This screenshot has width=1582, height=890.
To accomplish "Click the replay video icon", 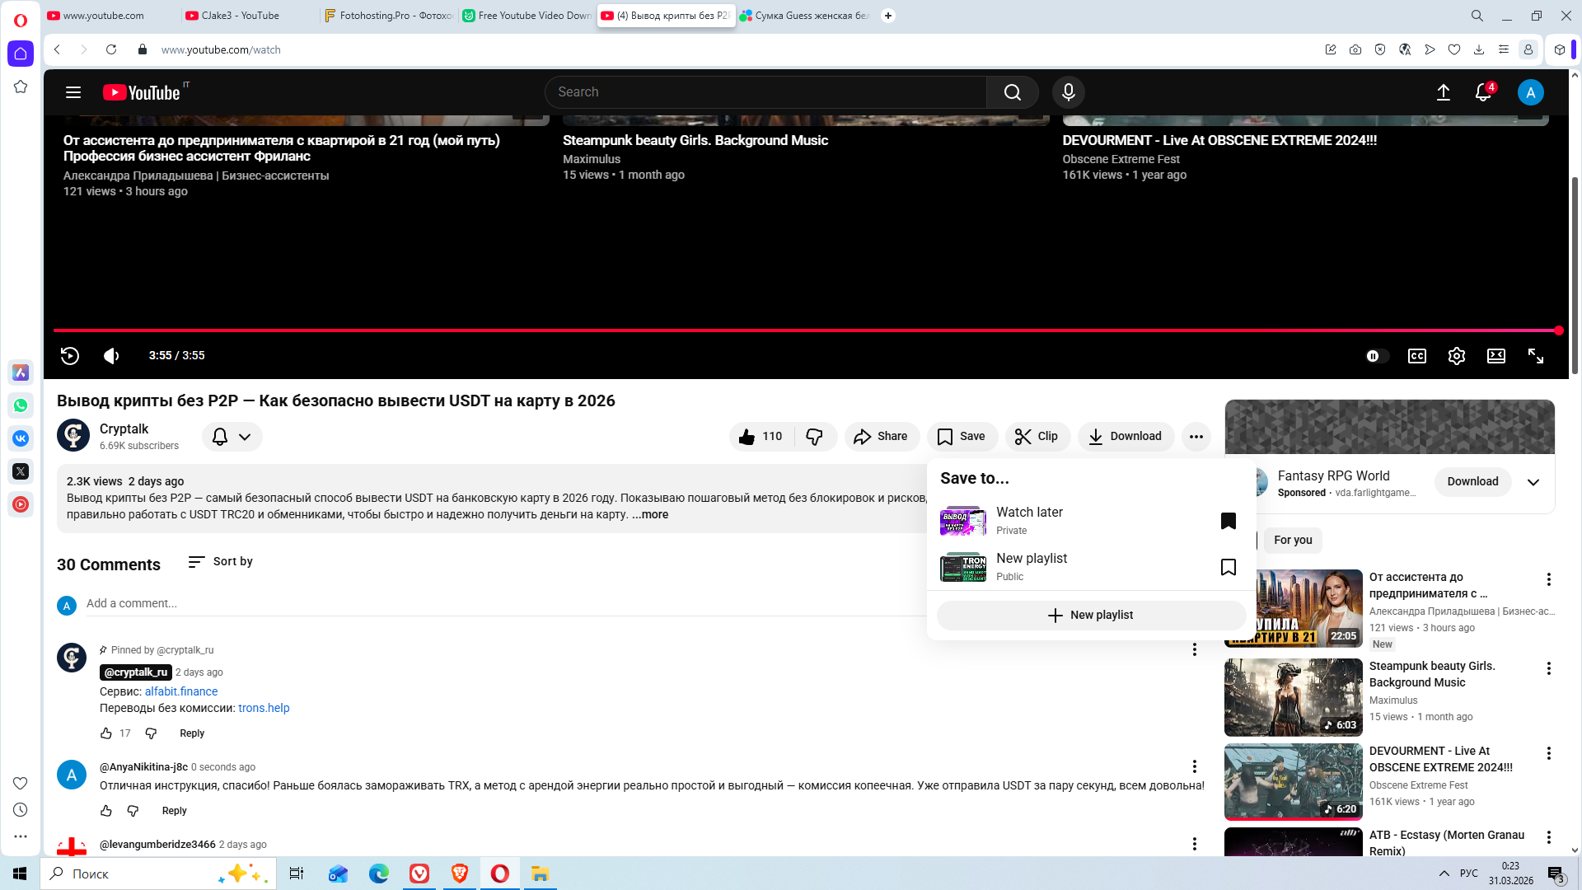I will click(70, 356).
